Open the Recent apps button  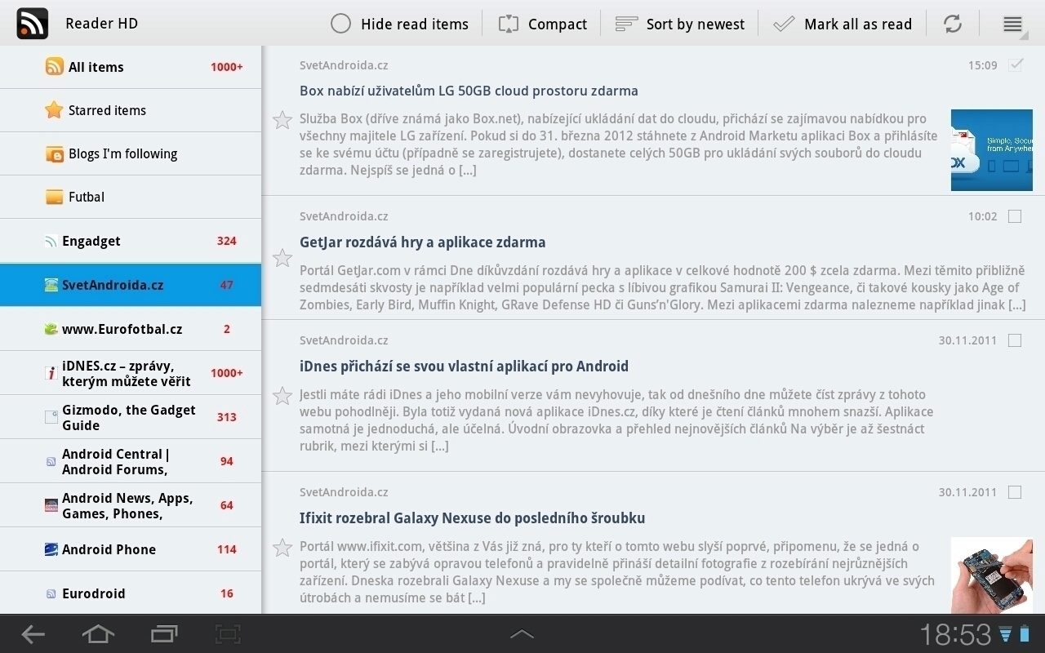pyautogui.click(x=164, y=634)
